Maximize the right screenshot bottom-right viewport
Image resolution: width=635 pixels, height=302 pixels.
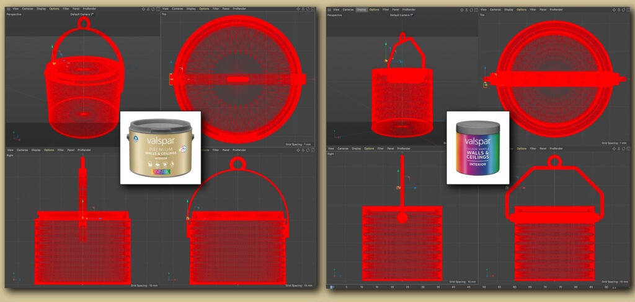pos(628,149)
